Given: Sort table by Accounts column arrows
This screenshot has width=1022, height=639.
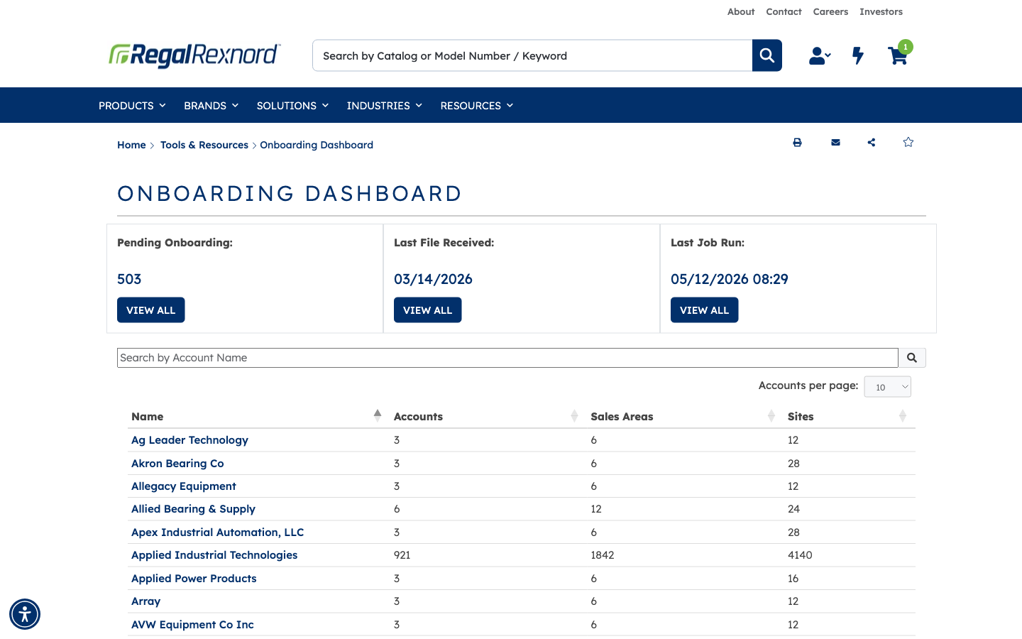Looking at the screenshot, I should tap(574, 416).
